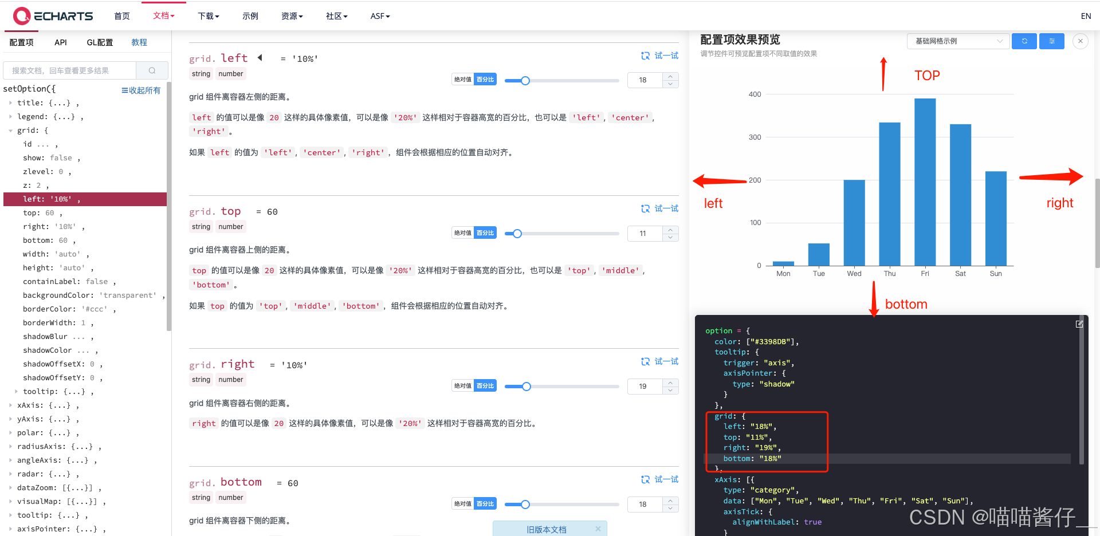Select the top: 60 tree row
The width and height of the screenshot is (1100, 536).
85,213
